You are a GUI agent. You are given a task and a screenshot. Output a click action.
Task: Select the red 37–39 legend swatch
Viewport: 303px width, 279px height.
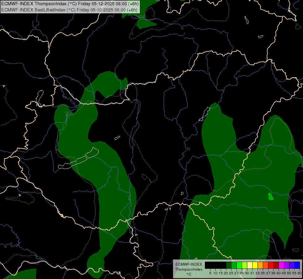click(271, 265)
